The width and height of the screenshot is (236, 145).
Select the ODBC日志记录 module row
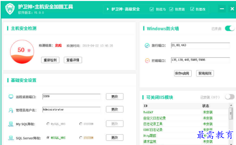pos(186,130)
